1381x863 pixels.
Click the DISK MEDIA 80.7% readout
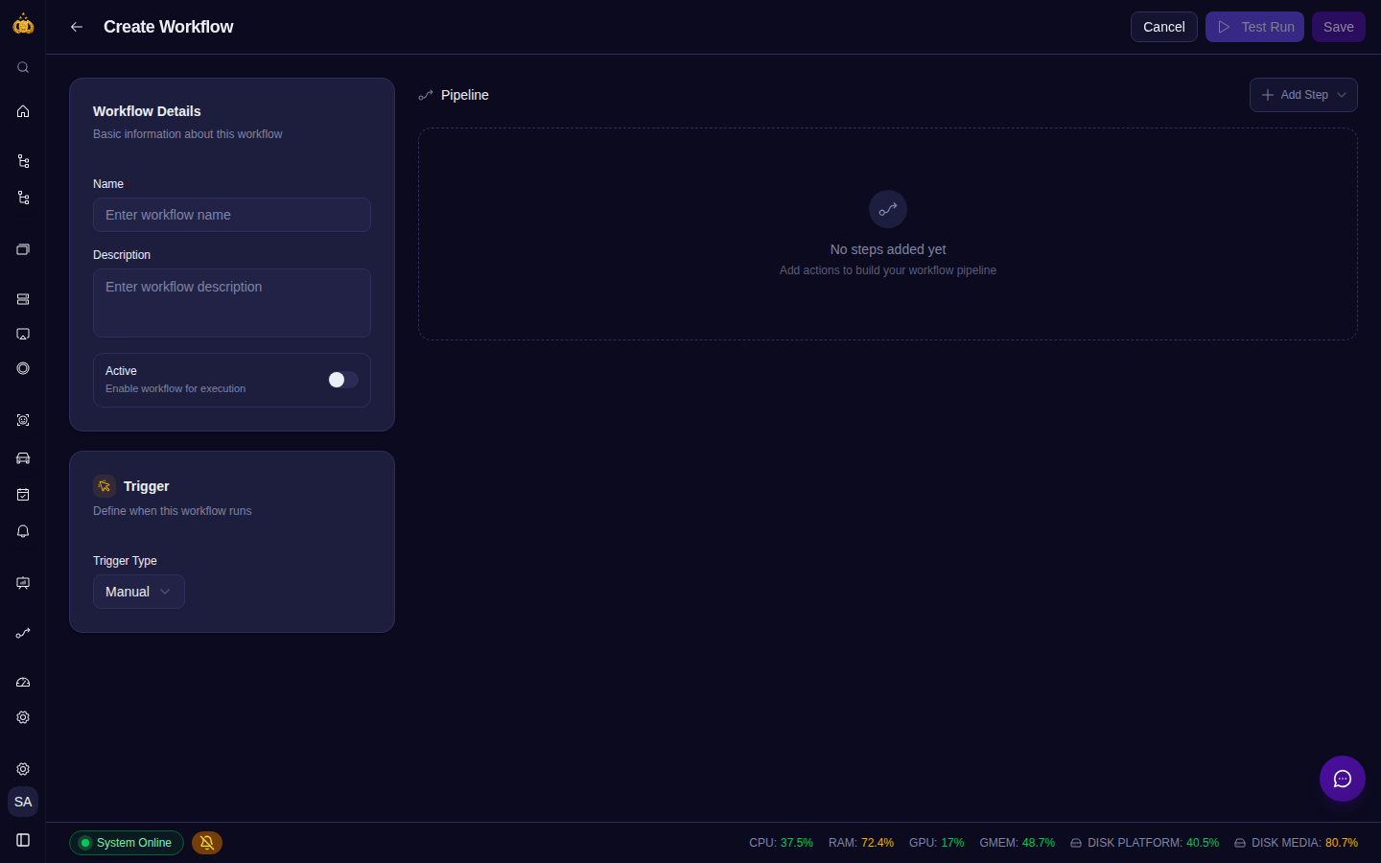coord(1296,843)
